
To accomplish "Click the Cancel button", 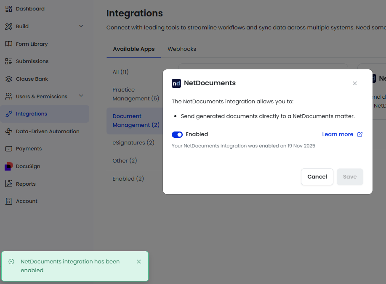I will [x=317, y=176].
